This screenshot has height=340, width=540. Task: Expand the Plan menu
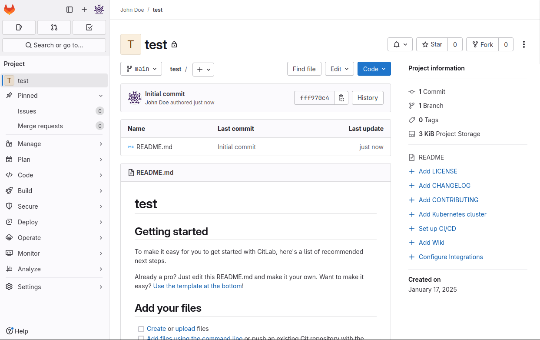[54, 160]
